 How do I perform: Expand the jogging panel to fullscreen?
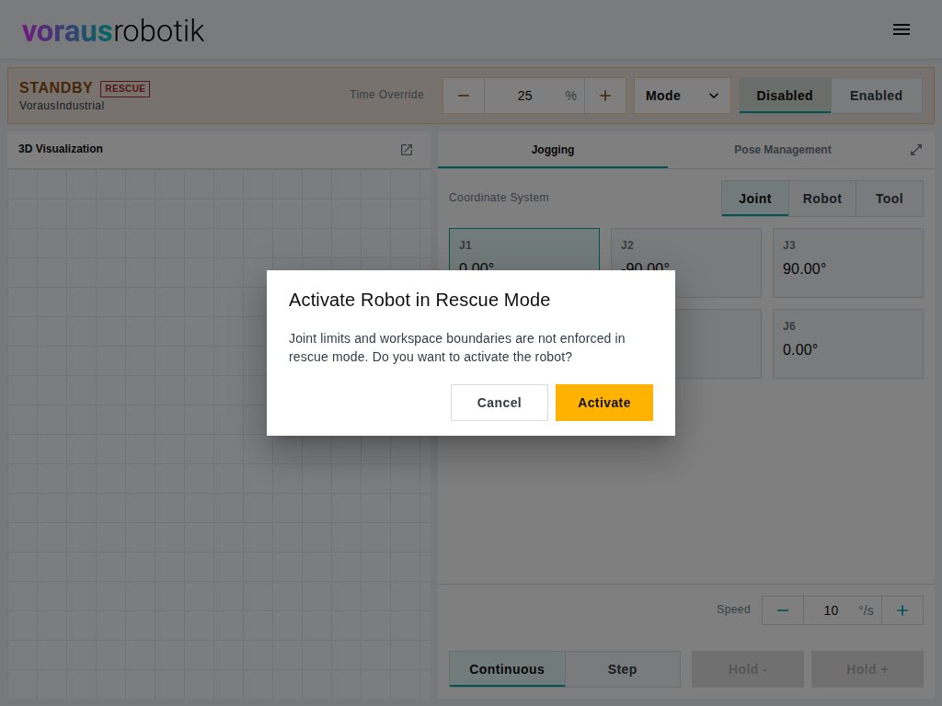pyautogui.click(x=915, y=150)
